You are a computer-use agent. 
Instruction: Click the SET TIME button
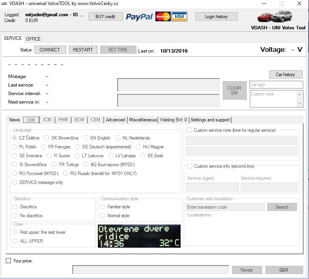pyautogui.click(x=118, y=49)
